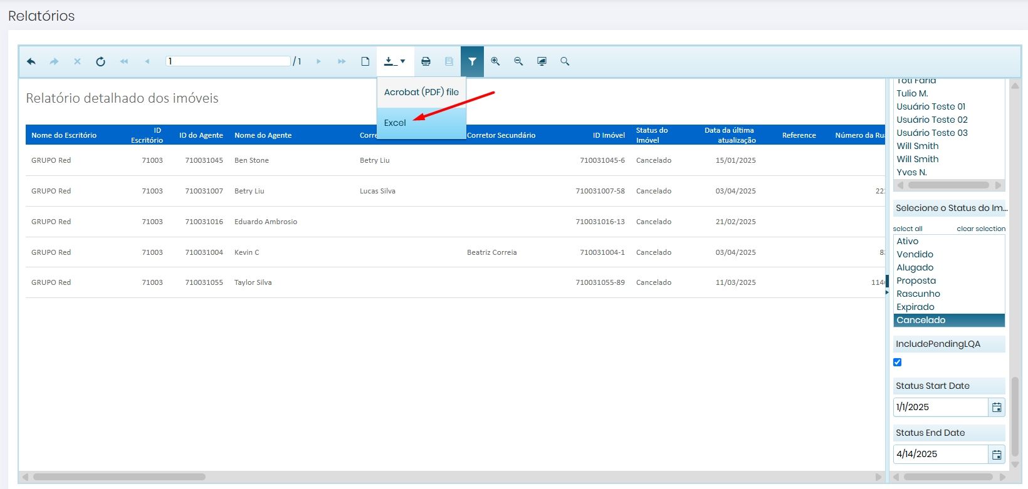Jump to last page icon
Viewport: 1028px width, 489px height.
(342, 61)
